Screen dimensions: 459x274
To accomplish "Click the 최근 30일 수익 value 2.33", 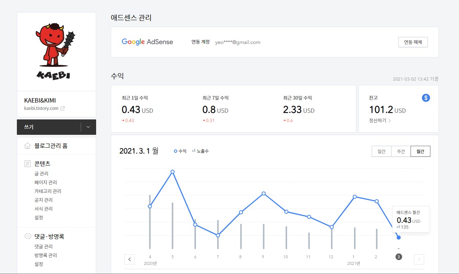I will [x=292, y=109].
